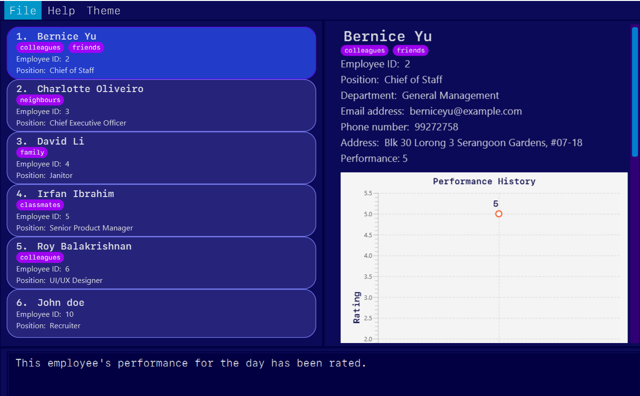Click the family tag on David Li

32,153
